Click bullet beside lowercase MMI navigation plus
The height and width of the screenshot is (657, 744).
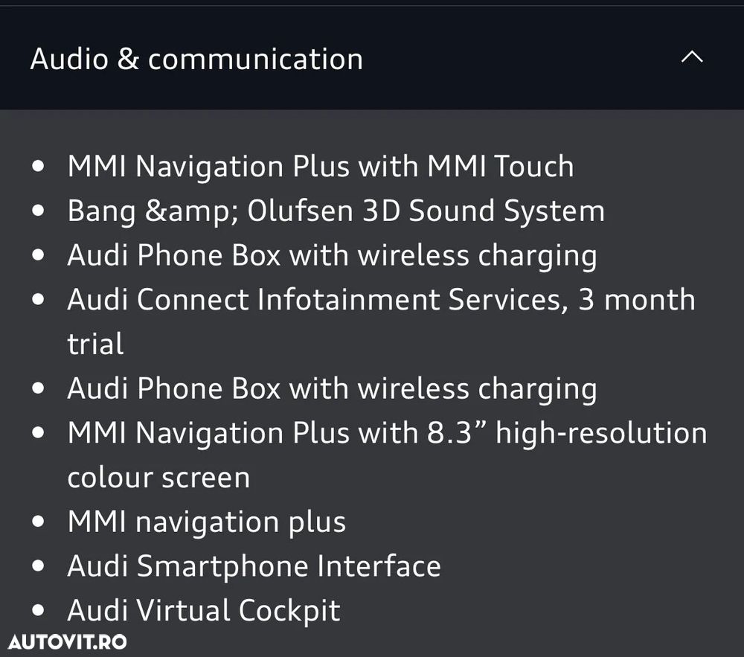tap(39, 522)
